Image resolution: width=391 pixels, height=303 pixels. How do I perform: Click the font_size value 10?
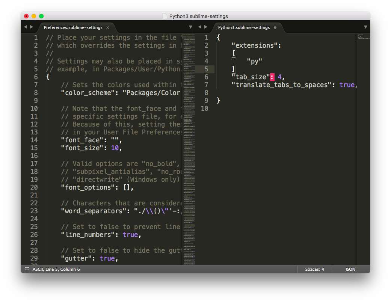pyautogui.click(x=115, y=148)
